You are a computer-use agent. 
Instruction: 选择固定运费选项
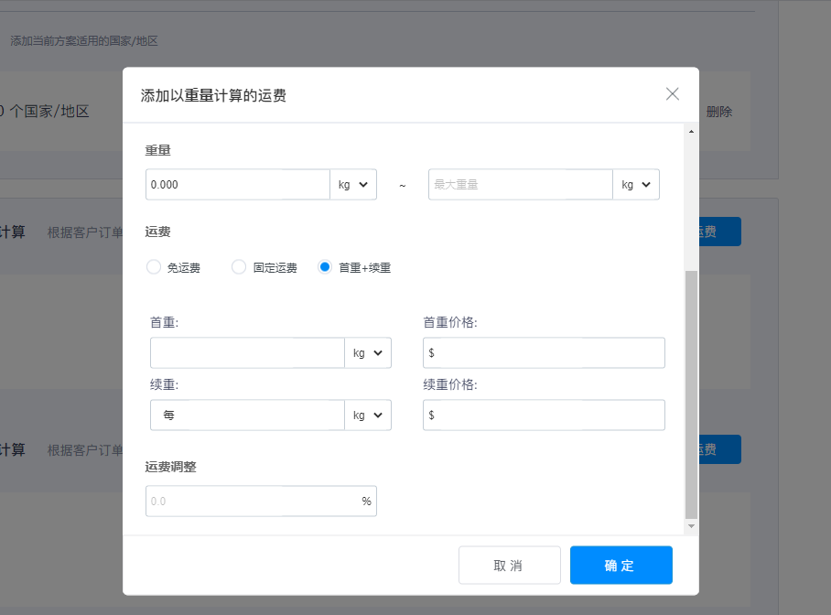click(x=238, y=266)
